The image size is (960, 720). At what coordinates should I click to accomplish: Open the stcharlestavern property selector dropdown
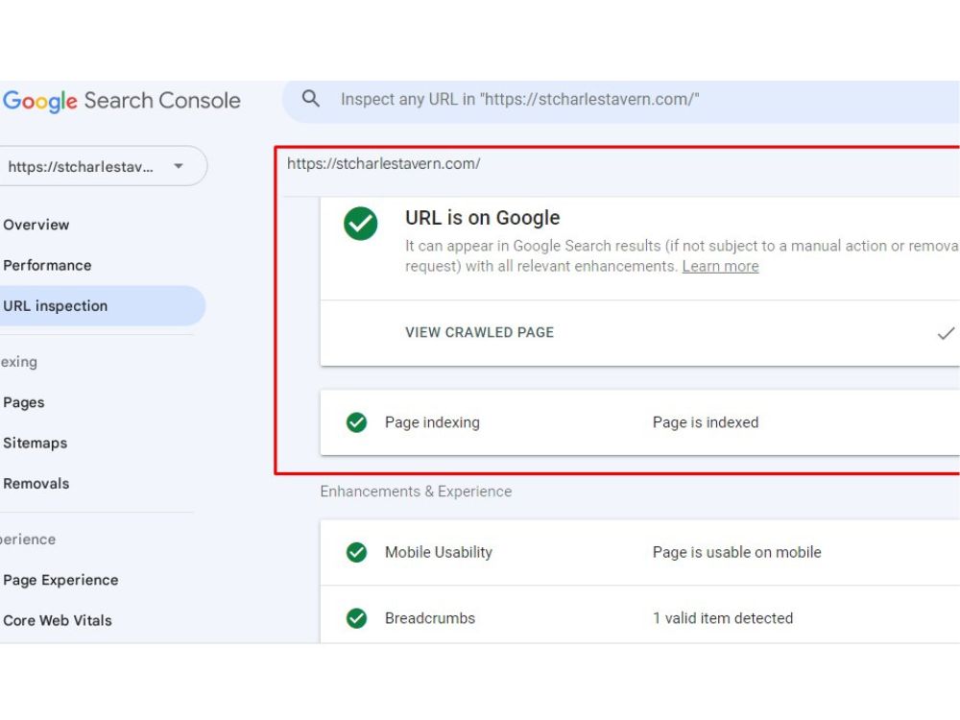click(x=103, y=166)
